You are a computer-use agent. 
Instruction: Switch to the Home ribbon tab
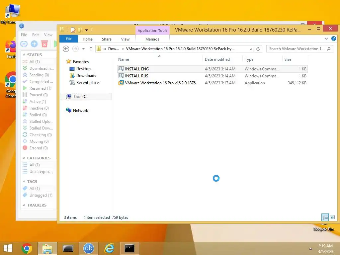tap(88, 39)
